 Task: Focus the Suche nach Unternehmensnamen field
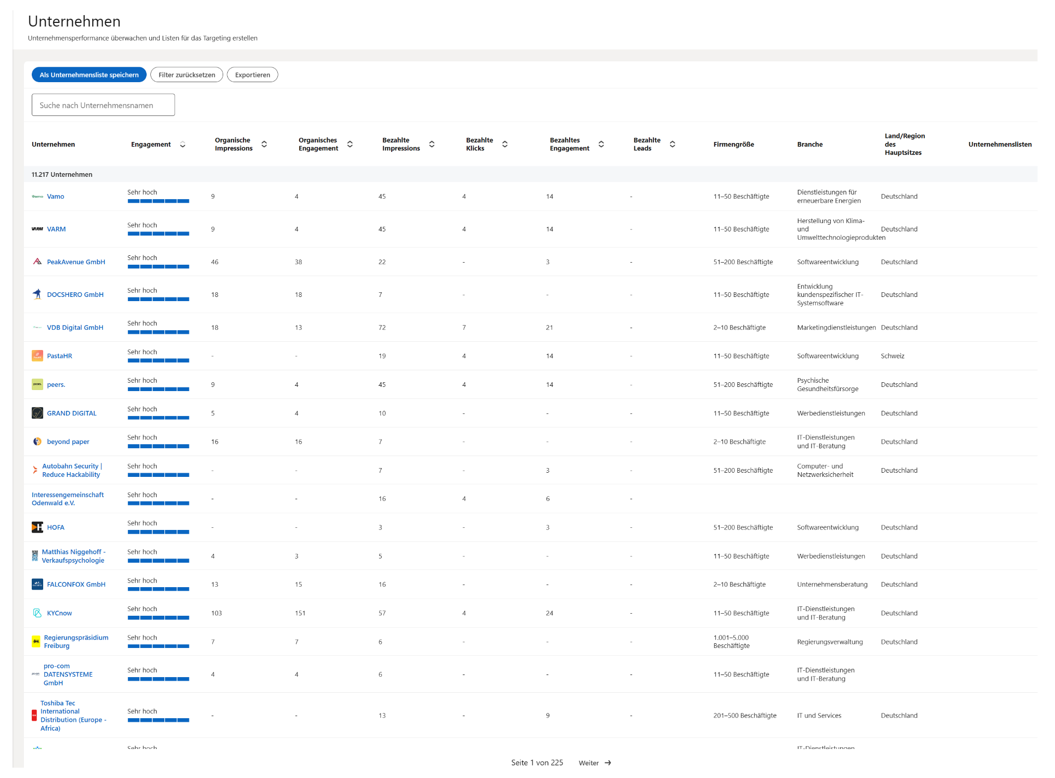103,105
